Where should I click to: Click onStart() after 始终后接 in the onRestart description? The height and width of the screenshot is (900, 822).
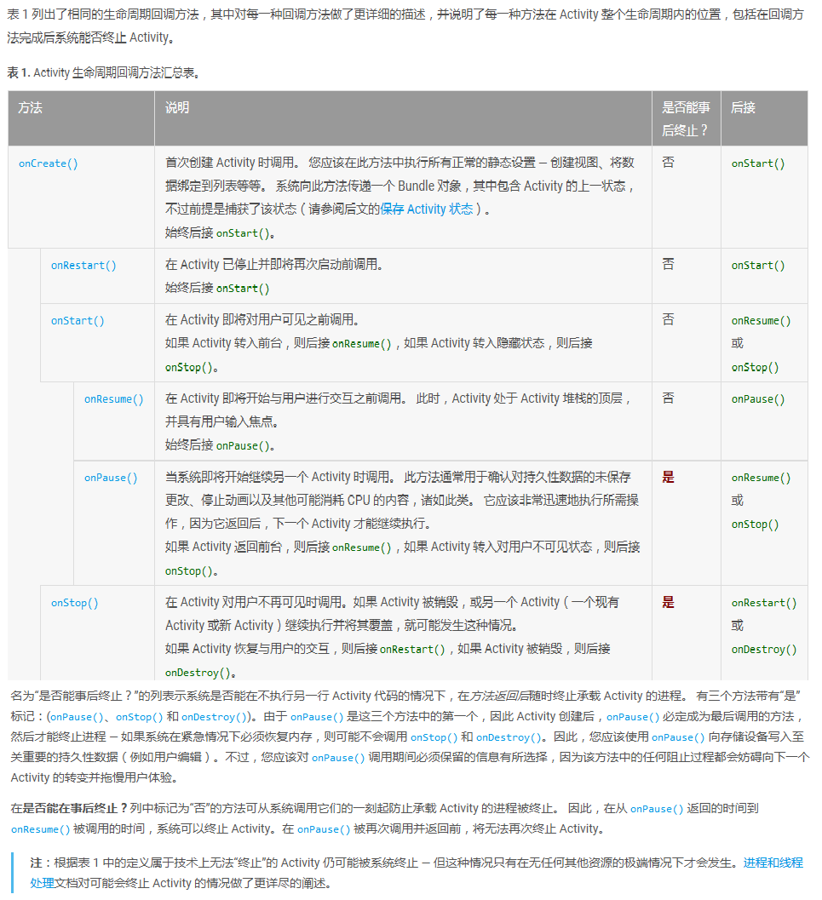[x=243, y=288]
